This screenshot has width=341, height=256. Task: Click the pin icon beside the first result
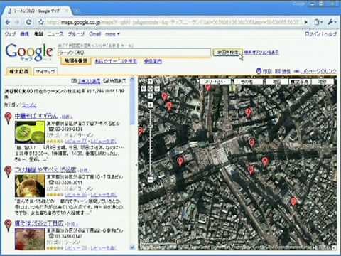click(x=9, y=118)
